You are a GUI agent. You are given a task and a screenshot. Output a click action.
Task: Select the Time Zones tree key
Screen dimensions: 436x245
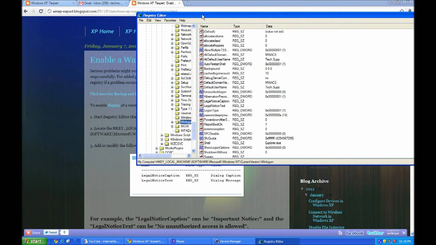(186, 100)
